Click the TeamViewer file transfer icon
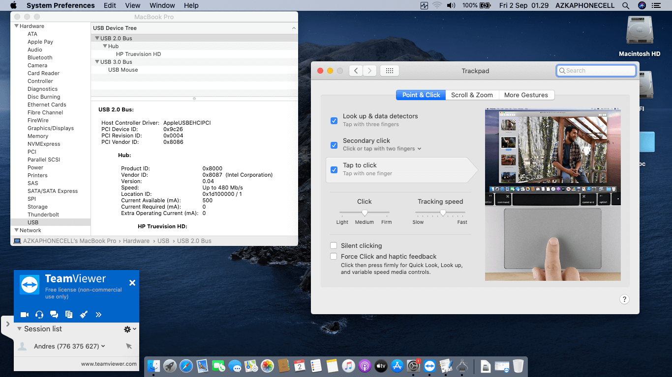 coord(69,315)
